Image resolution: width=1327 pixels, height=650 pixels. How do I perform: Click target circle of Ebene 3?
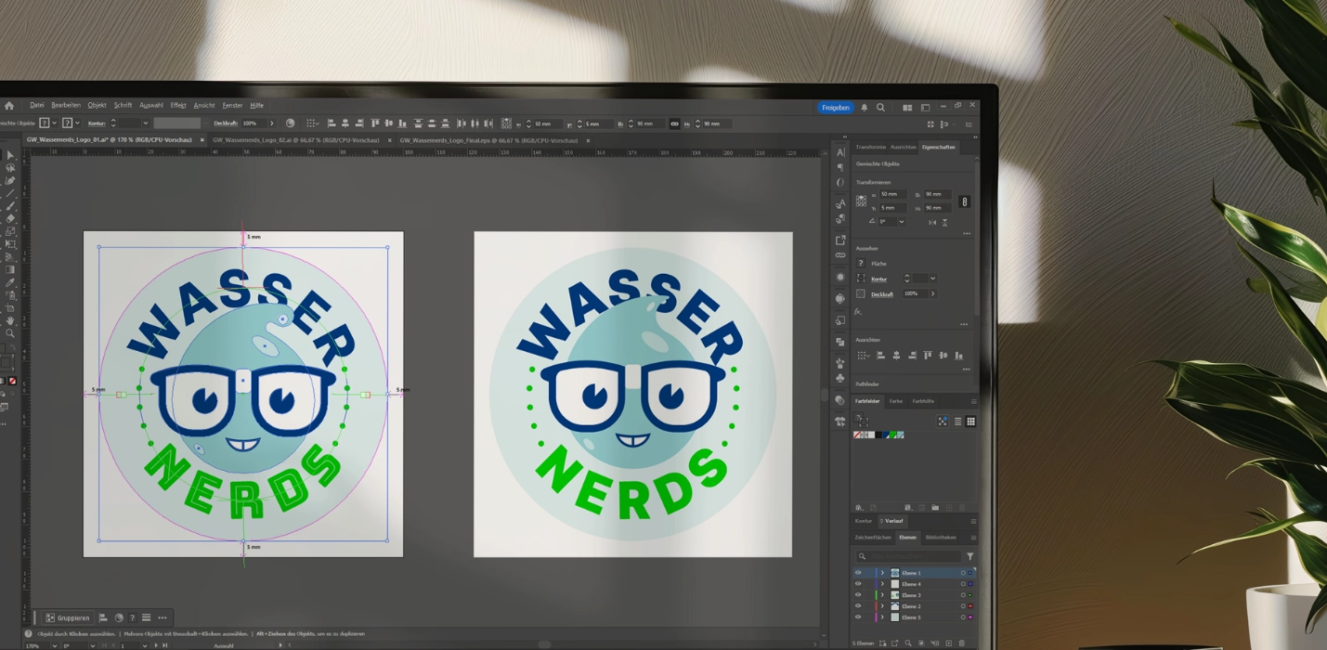[963, 595]
